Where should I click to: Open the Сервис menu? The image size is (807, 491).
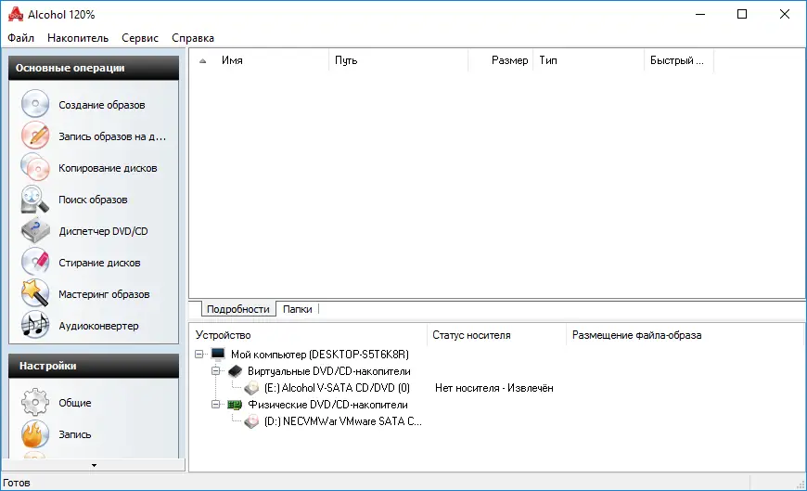(140, 38)
